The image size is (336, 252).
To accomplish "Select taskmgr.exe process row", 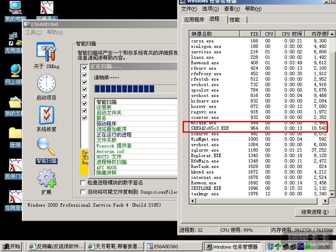I will (x=258, y=194).
